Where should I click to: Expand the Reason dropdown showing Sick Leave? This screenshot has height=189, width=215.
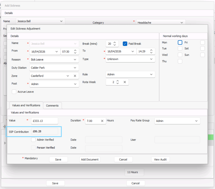pyautogui.click(x=75, y=59)
